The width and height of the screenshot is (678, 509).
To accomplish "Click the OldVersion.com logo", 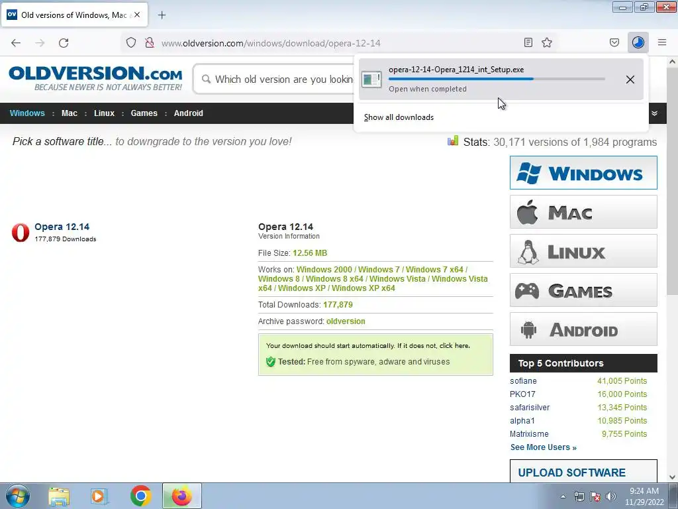I will tap(95, 78).
